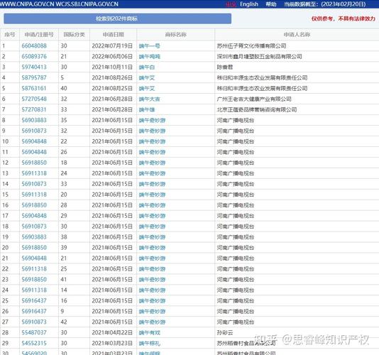The width and height of the screenshot is (379, 355).
Task: Select date 2021年04月22日 in row 28
Action: coord(112,332)
